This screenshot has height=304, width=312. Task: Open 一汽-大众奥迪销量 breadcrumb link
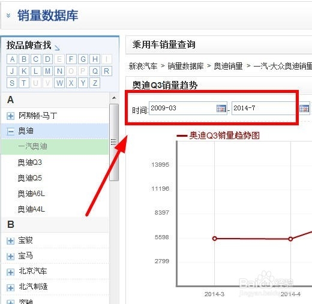click(283, 66)
